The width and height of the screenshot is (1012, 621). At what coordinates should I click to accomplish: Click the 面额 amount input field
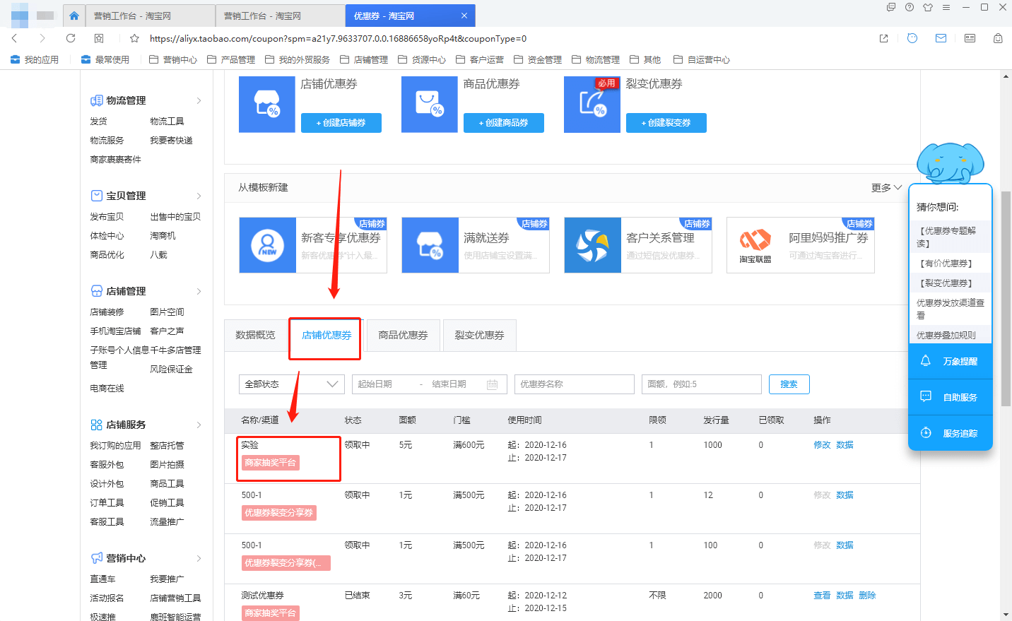point(702,384)
